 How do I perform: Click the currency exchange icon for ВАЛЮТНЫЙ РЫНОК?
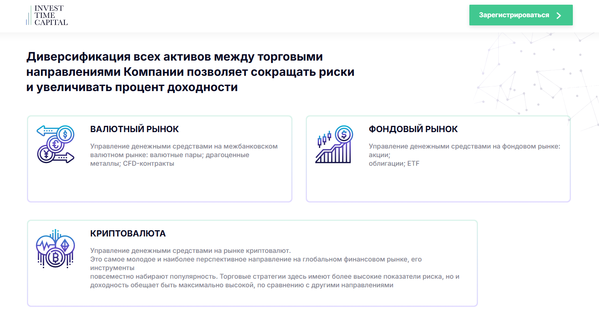pos(55,144)
